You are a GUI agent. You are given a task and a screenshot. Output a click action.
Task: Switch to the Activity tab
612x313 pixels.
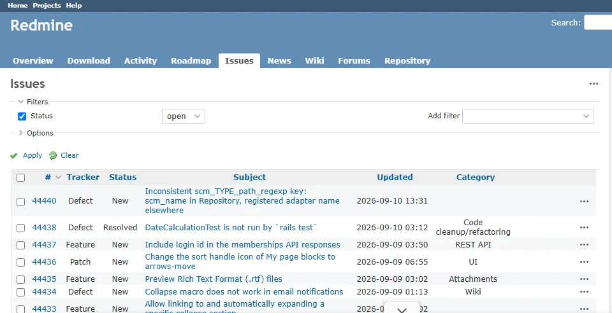[x=140, y=60]
